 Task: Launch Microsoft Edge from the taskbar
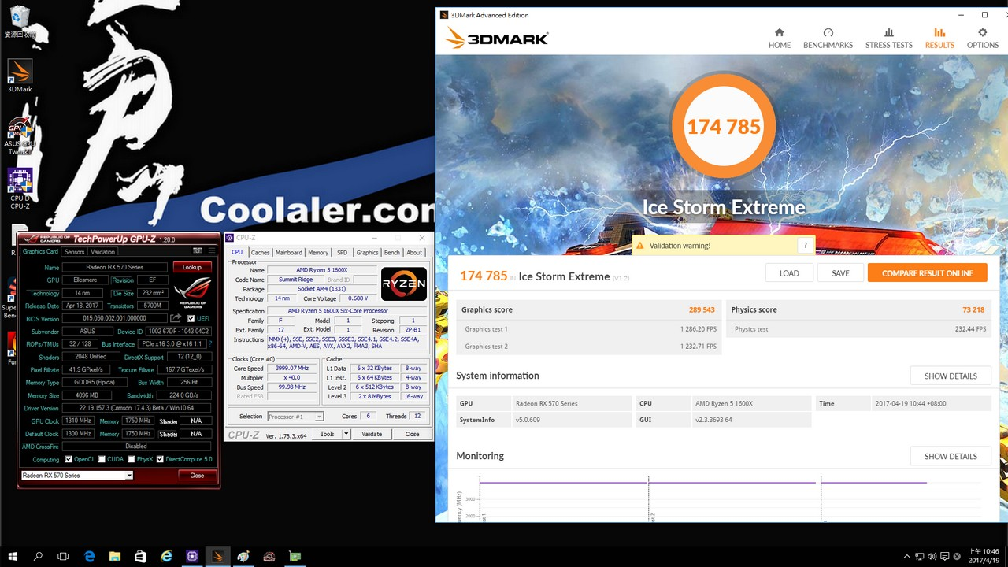(90, 556)
